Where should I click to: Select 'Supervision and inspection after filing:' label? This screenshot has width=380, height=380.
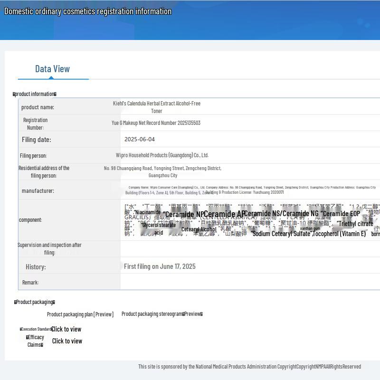(x=49, y=248)
